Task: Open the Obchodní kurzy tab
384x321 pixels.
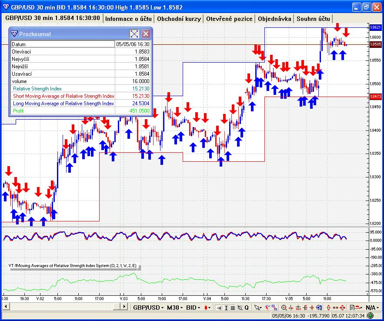Action: tap(179, 19)
